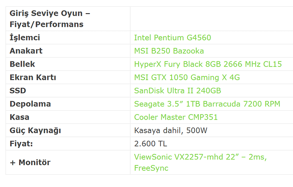Select the SSD row label

click(x=18, y=90)
